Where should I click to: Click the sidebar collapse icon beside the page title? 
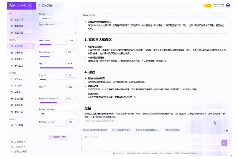39,6
